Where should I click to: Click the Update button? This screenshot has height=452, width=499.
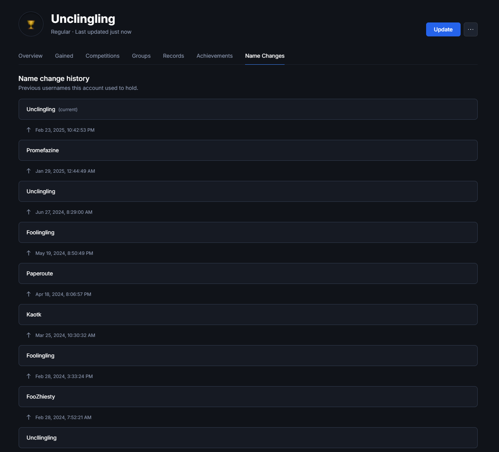[443, 29]
